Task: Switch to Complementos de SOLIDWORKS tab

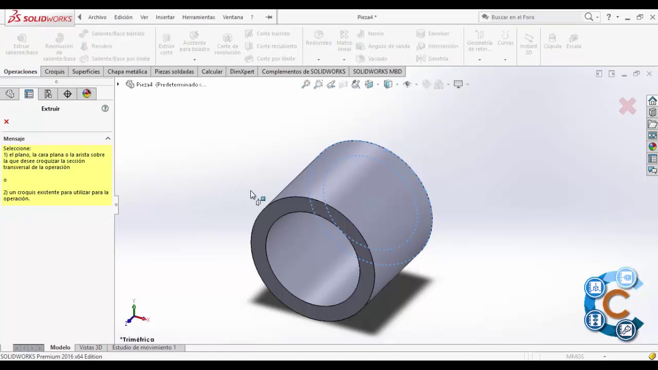Action: [303, 71]
